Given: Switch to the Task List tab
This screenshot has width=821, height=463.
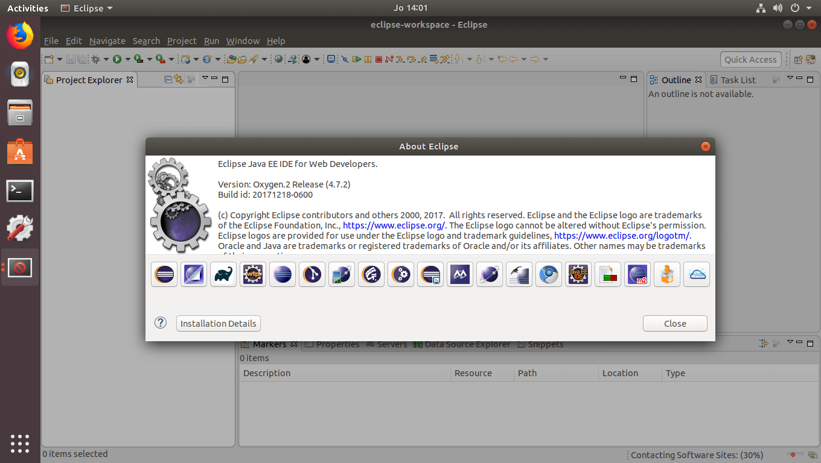Looking at the screenshot, I should coord(737,80).
